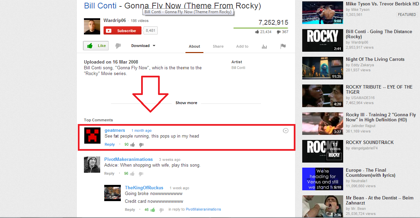Open the options arrow on geatmers' comment
This screenshot has height=218, width=420.
tap(286, 130)
